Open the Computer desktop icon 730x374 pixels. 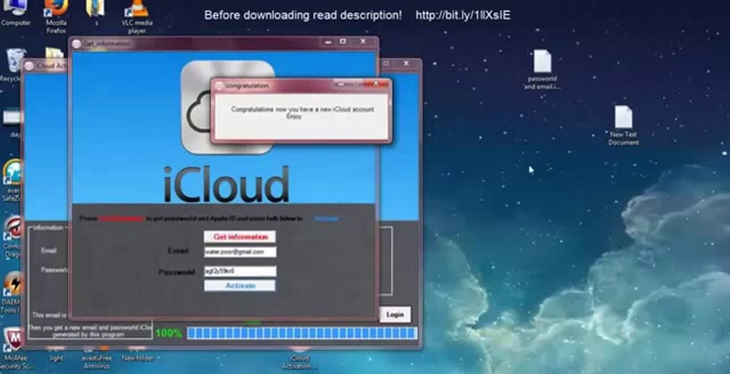click(x=15, y=14)
